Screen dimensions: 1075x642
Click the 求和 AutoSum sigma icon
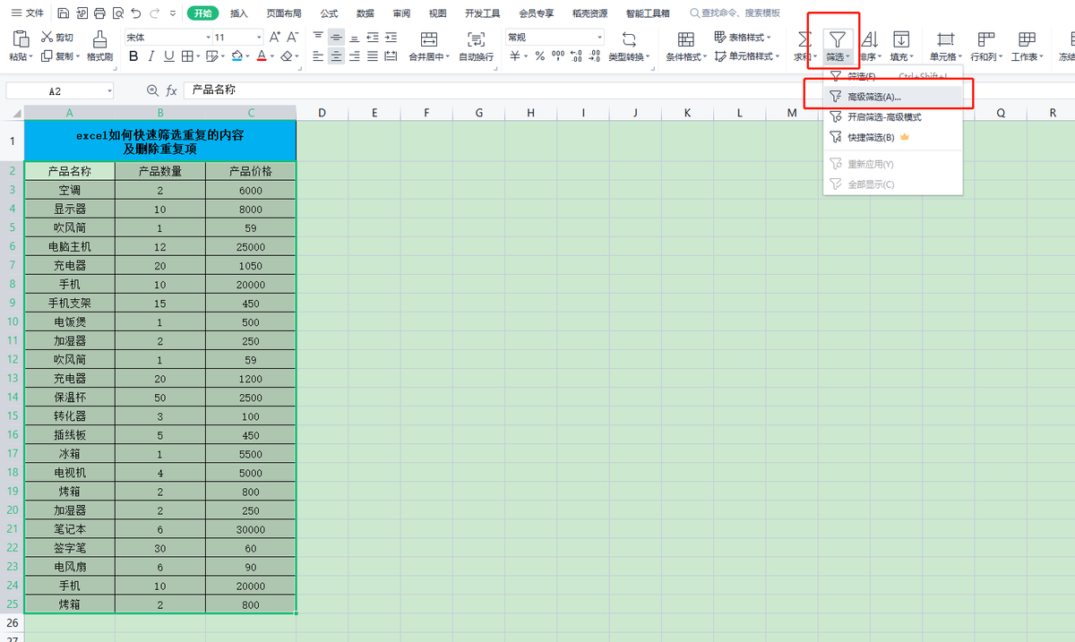804,39
